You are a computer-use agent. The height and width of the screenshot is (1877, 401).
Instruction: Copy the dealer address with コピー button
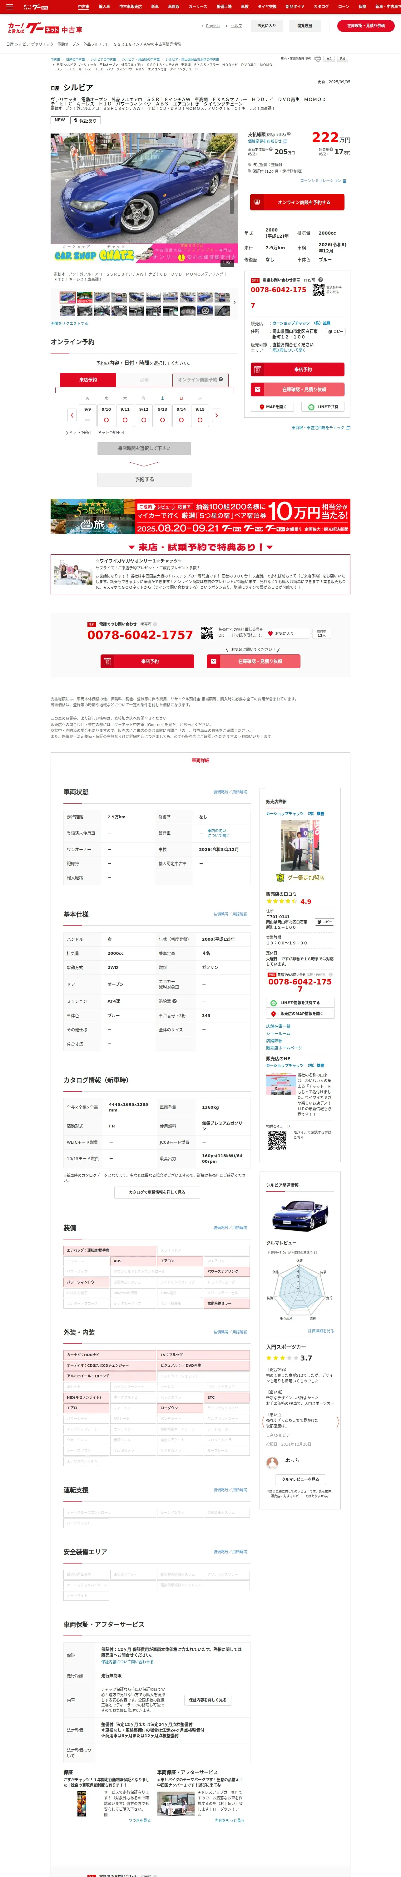(335, 332)
